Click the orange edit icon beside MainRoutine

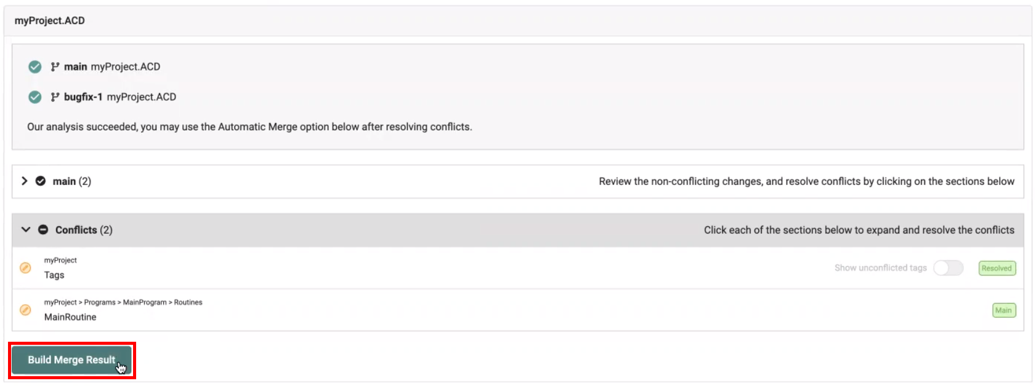coord(25,310)
